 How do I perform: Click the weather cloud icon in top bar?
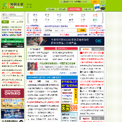click(x=62, y=2)
